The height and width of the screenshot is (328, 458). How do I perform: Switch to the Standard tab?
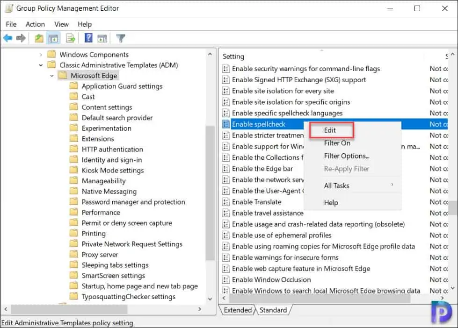click(x=273, y=310)
